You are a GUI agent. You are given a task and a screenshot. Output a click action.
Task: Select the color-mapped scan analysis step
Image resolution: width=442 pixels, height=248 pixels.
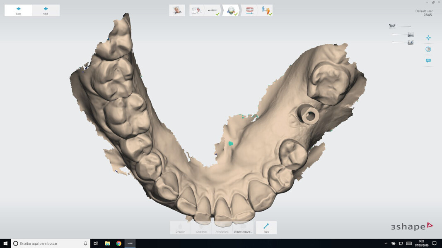click(x=231, y=10)
